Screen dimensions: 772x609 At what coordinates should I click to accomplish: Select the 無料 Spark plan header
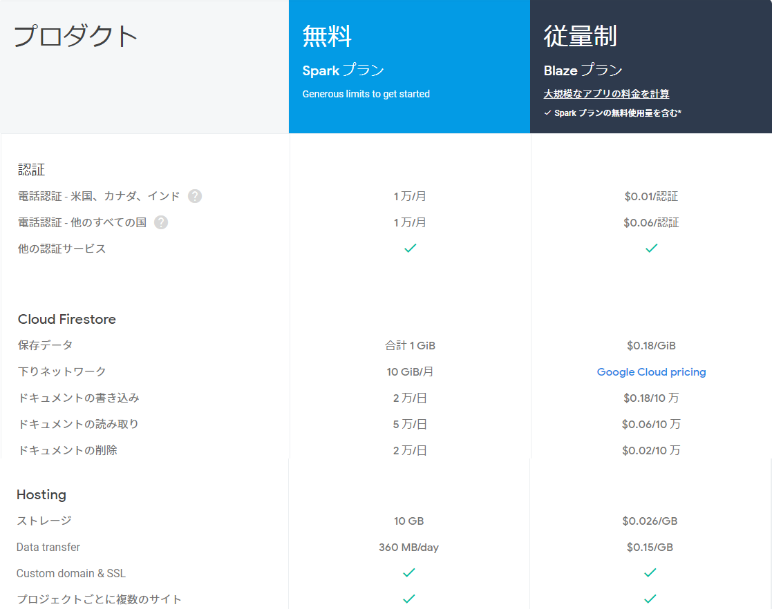[x=409, y=66]
